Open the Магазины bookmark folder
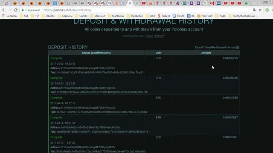The height and width of the screenshot is (153, 273). [x=116, y=16]
